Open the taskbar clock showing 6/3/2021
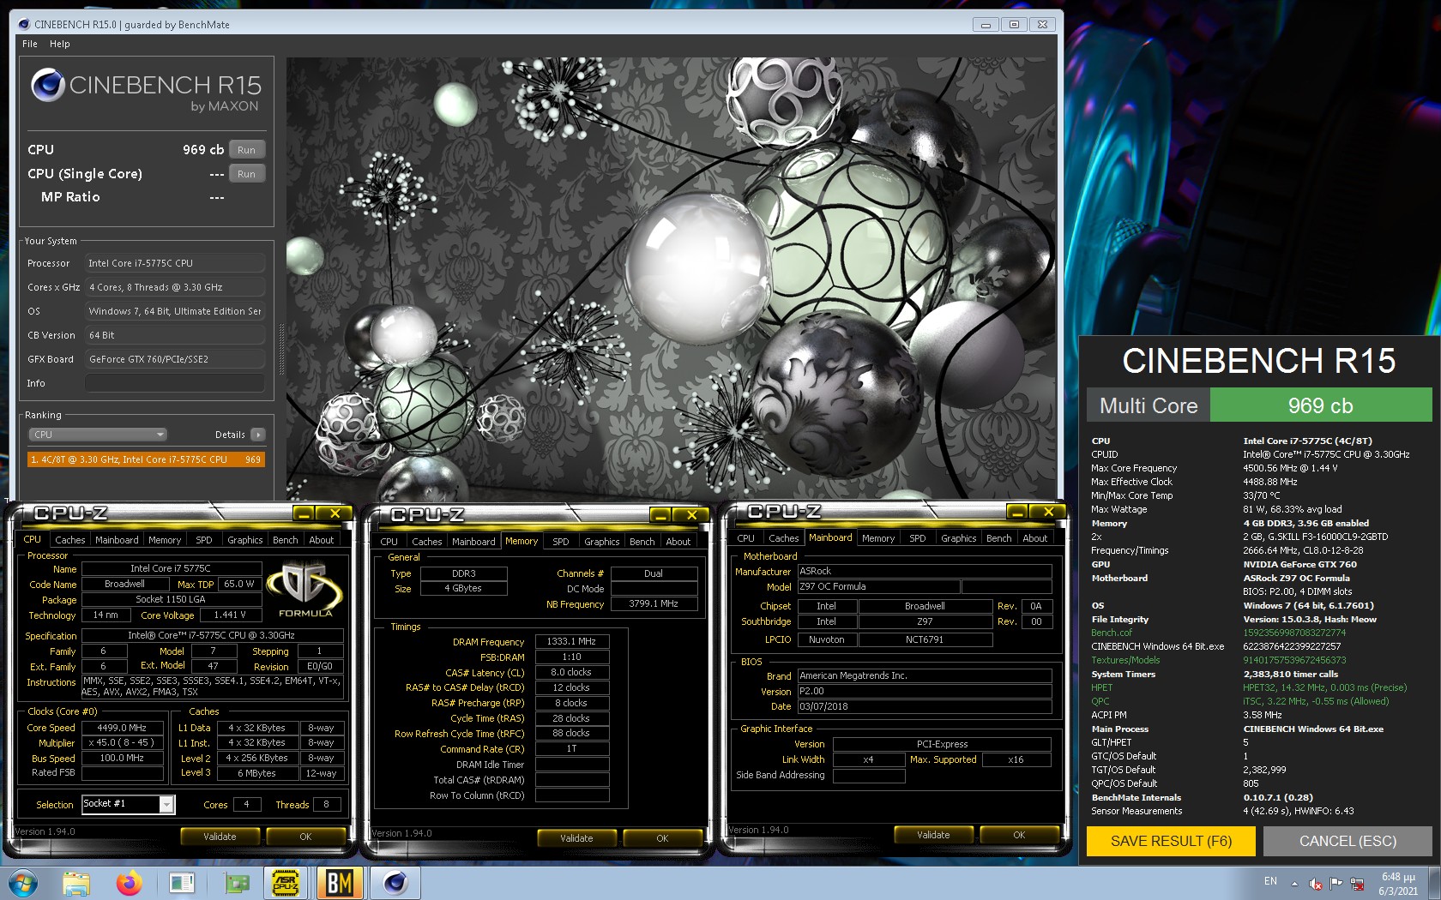 [x=1398, y=884]
